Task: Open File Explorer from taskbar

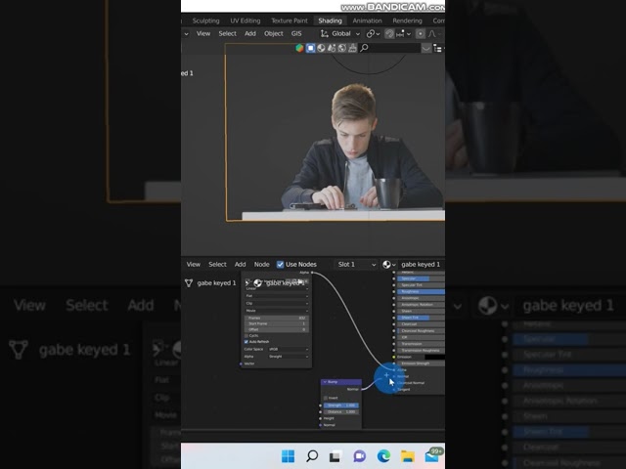Action: pos(408,456)
